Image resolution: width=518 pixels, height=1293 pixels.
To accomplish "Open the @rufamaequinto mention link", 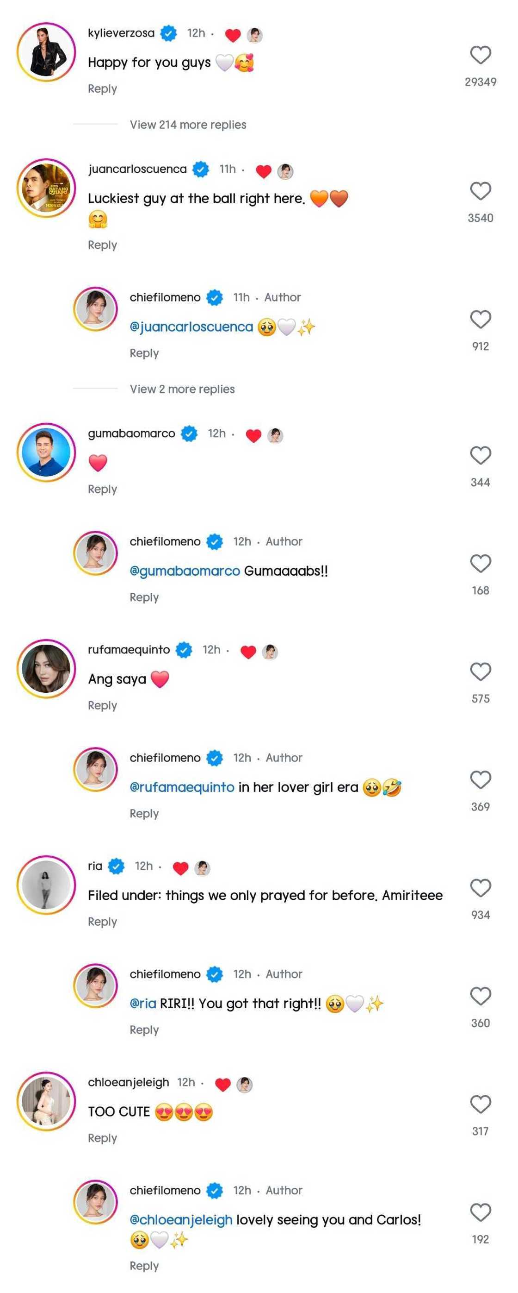I will (x=181, y=787).
